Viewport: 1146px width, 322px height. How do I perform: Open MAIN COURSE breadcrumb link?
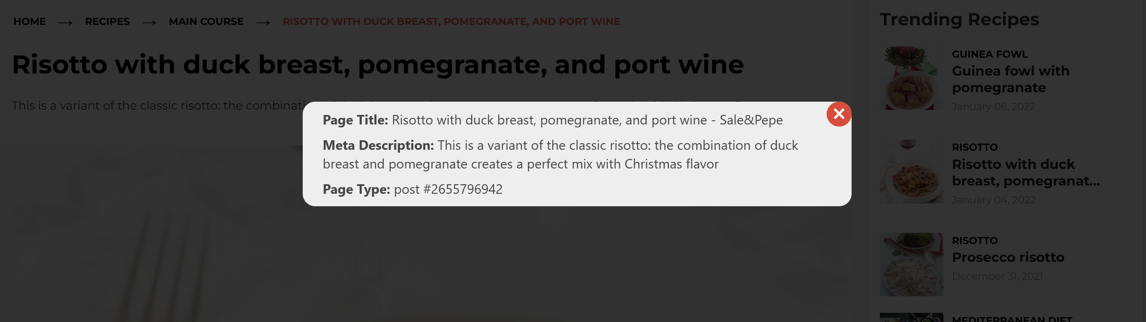click(x=206, y=21)
